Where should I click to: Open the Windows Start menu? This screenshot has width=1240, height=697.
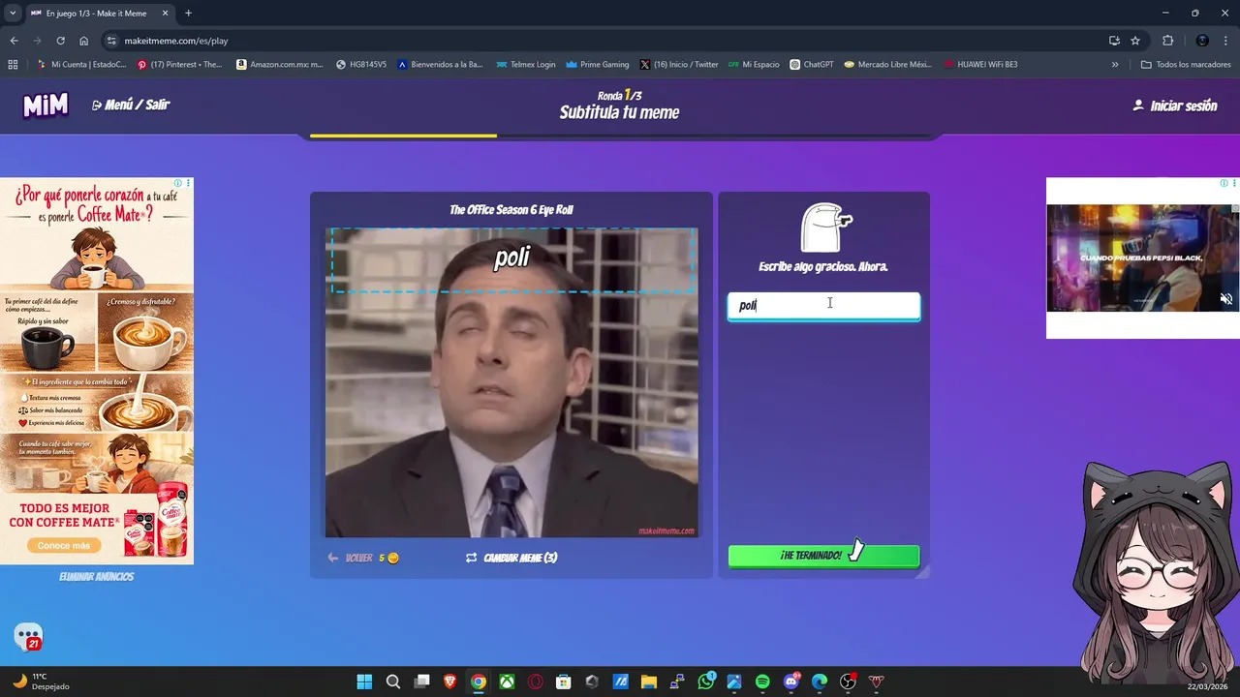364,682
